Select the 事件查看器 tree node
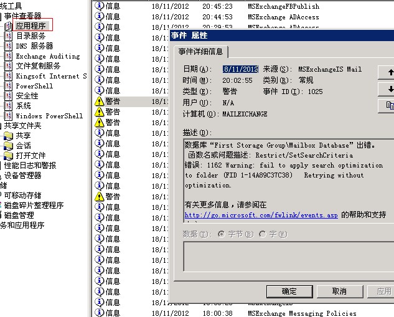Viewport: 394px width, 317px height. (22, 16)
